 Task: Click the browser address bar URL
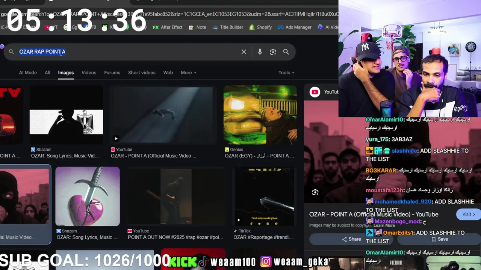coord(169,14)
